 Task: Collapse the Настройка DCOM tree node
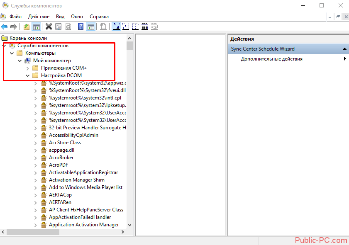pos(28,76)
